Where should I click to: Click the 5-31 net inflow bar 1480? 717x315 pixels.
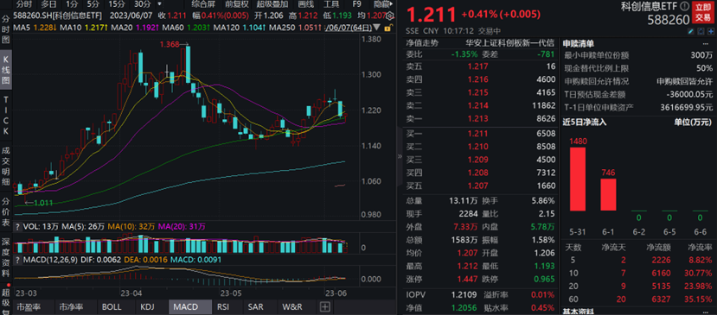tap(578, 179)
